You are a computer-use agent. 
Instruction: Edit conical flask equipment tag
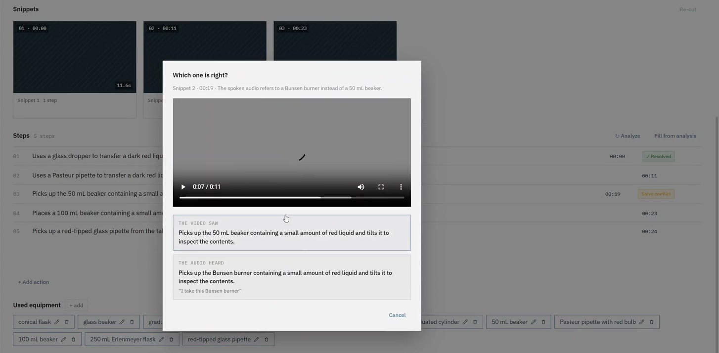click(57, 322)
